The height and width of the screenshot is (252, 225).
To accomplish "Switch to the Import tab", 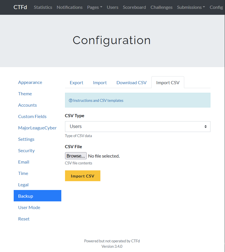I will click(x=100, y=83).
